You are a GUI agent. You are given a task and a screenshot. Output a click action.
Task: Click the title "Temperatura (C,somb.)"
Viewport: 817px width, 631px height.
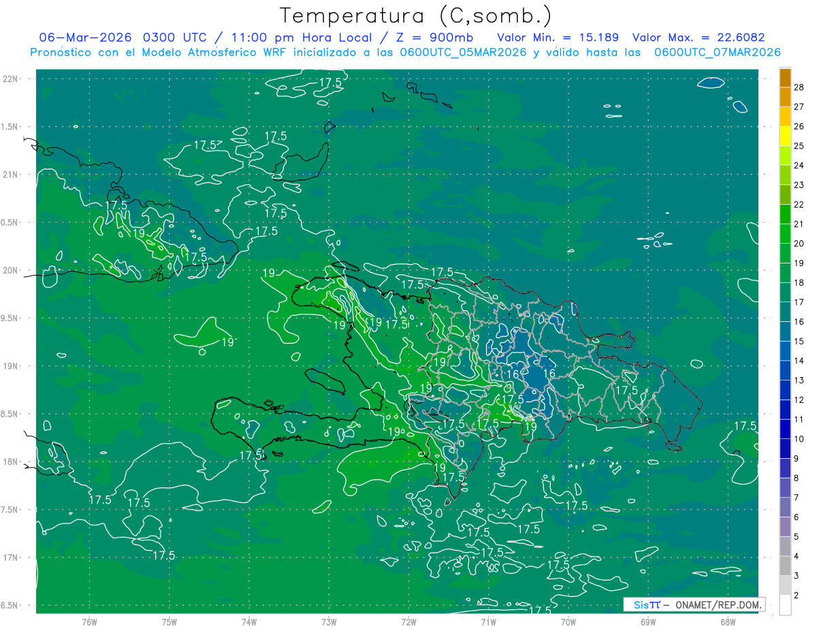[x=416, y=16]
